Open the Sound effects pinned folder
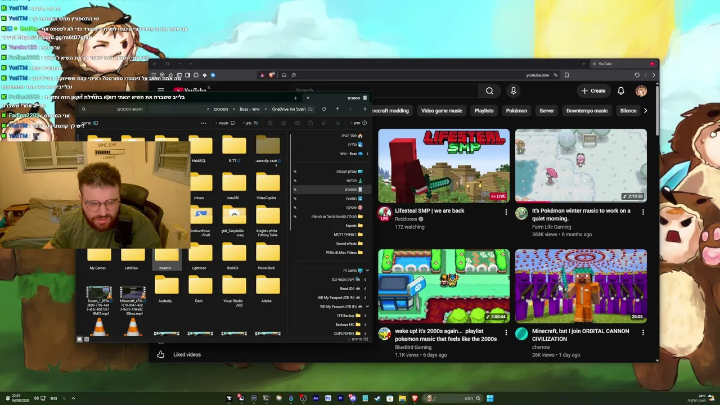Viewport: 720px width, 405px height. [x=349, y=244]
